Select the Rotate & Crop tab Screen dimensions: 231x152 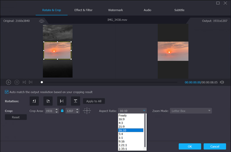click(52, 10)
